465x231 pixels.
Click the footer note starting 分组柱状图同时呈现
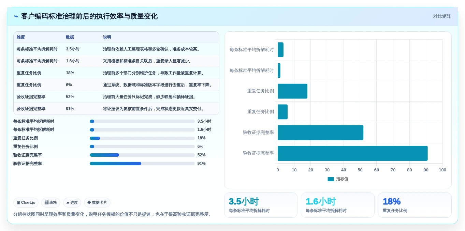[x=113, y=214]
